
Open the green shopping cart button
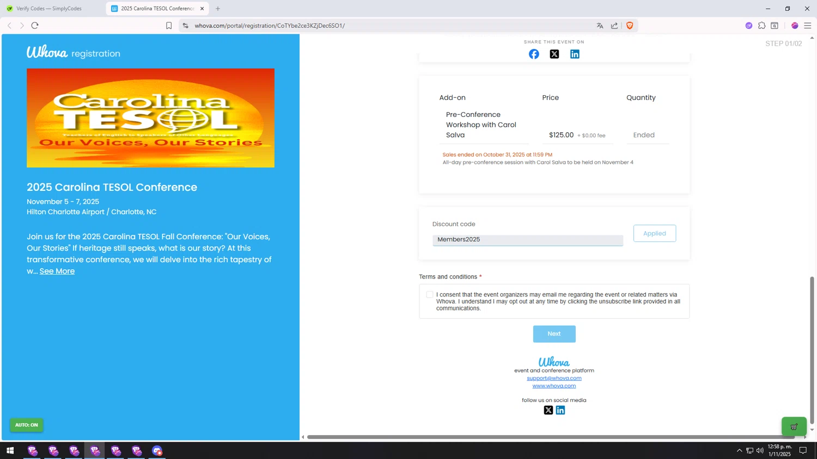click(794, 426)
